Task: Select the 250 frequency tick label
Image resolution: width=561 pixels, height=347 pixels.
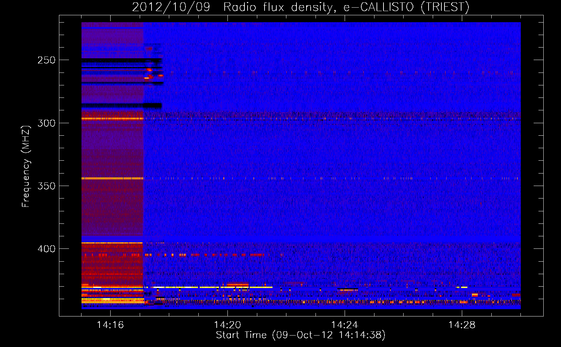Action: [46, 60]
